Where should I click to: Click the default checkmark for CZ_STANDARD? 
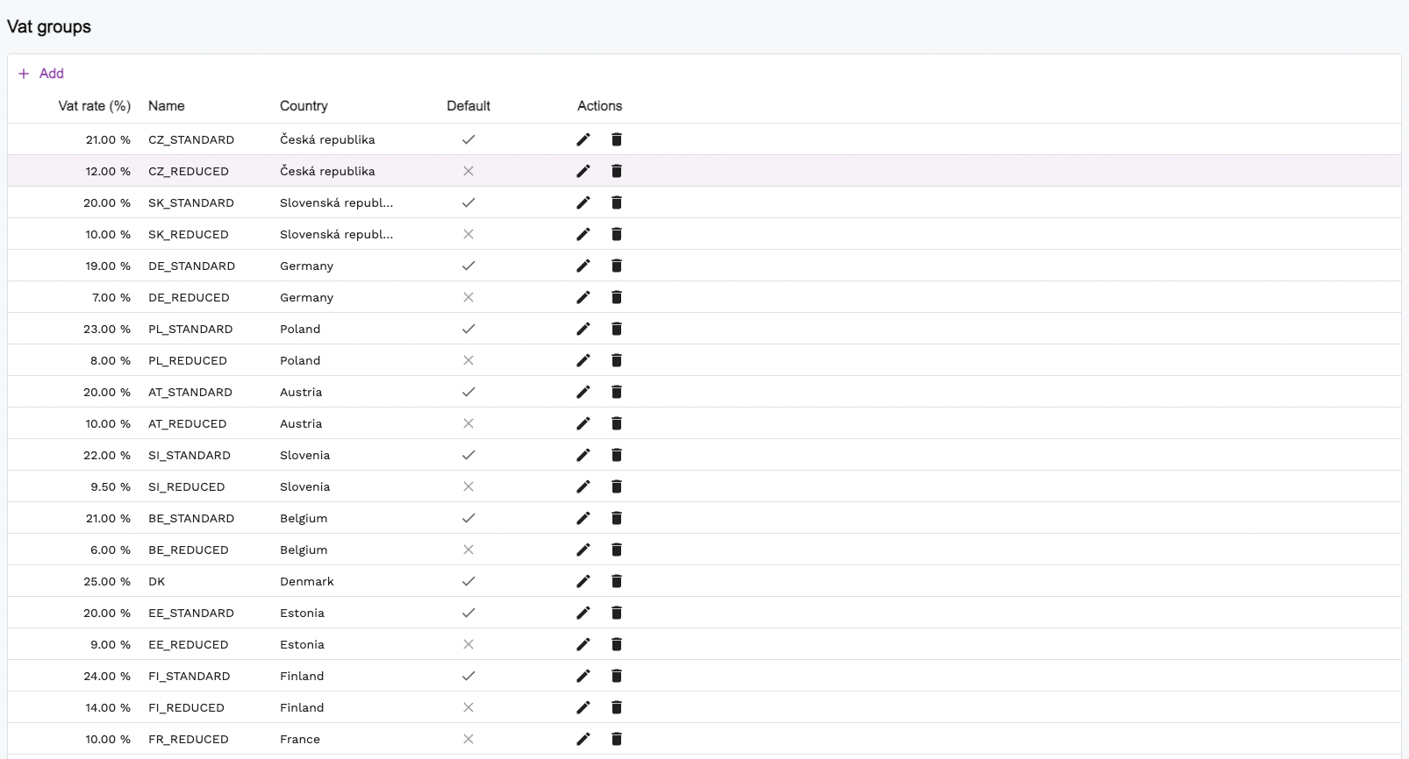(468, 139)
